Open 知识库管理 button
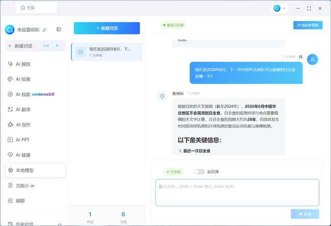The image size is (331, 226). pos(308,25)
